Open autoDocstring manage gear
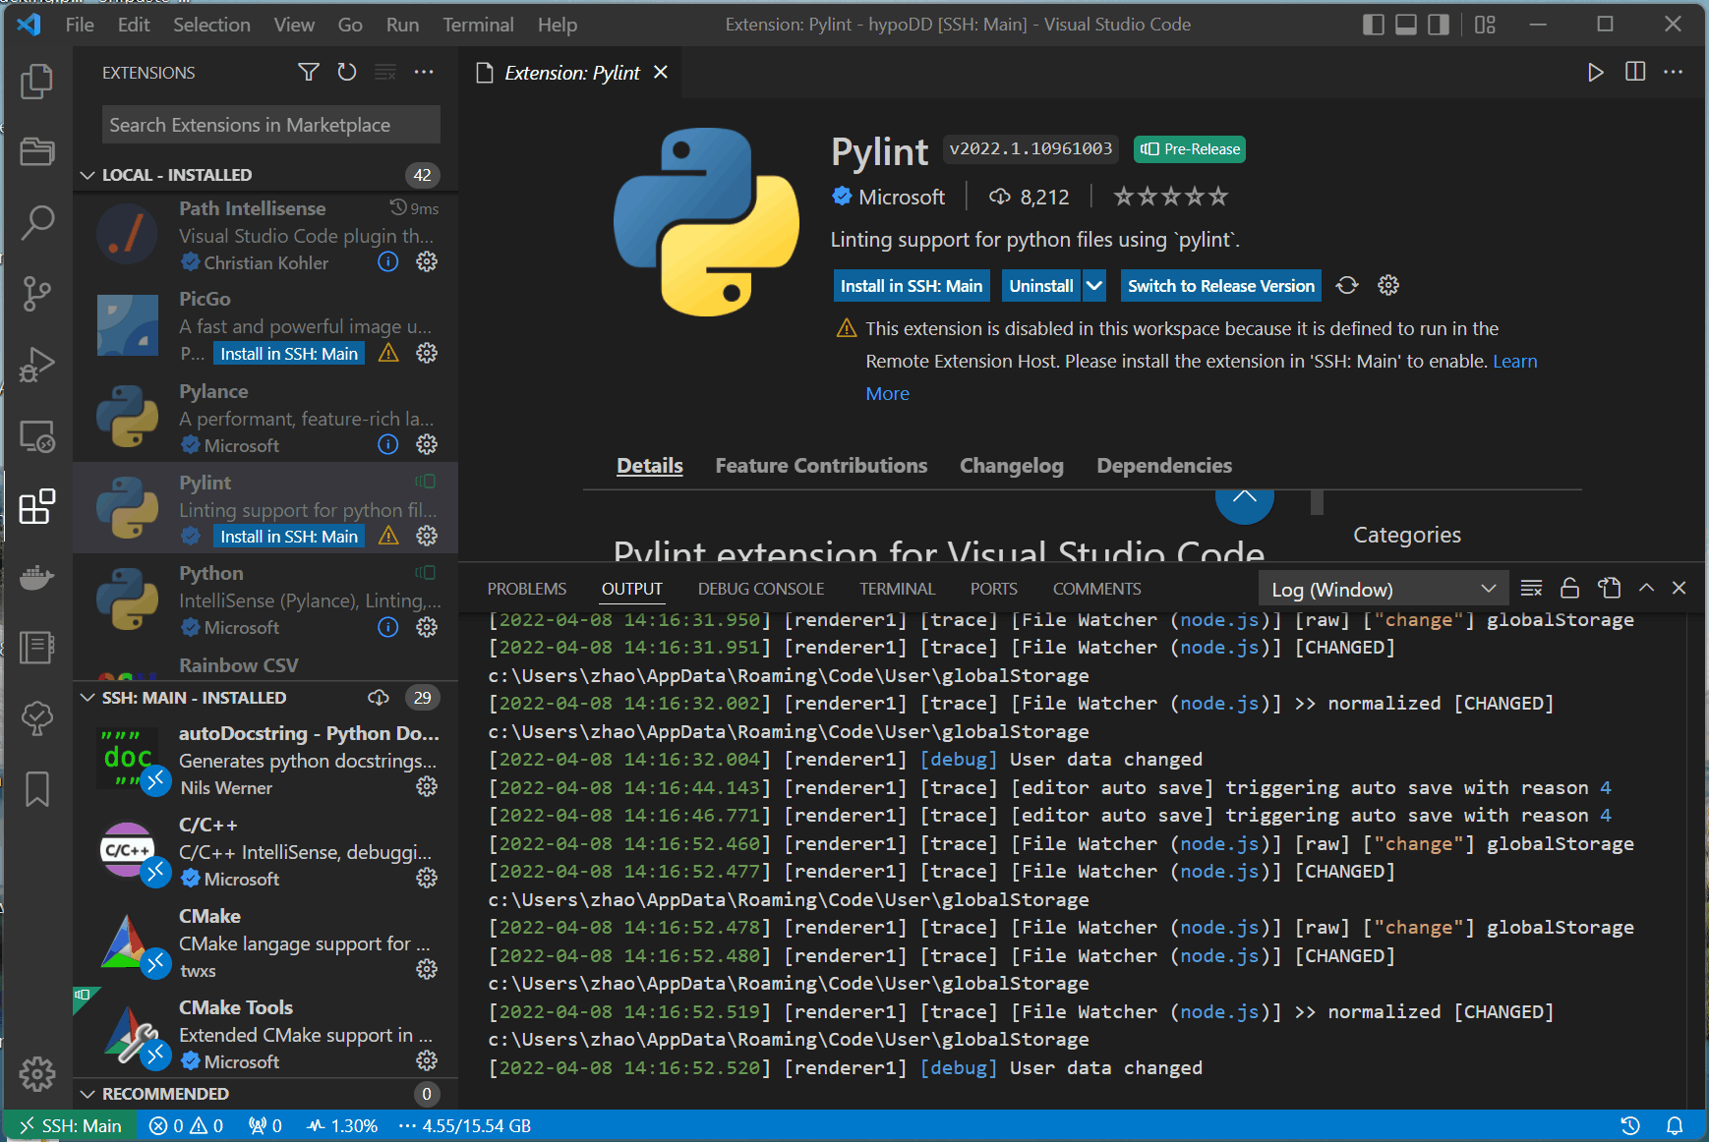Screen dimensions: 1709x1142 [427, 786]
